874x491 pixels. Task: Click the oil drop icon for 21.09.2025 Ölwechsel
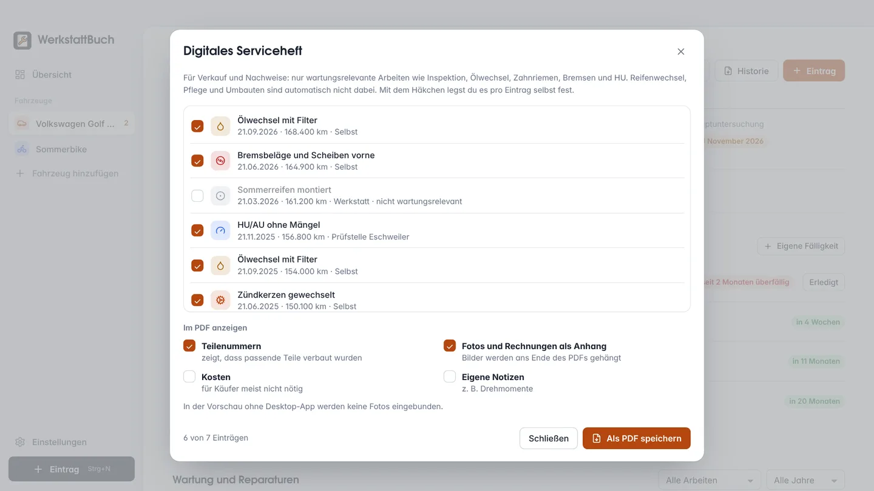click(220, 266)
